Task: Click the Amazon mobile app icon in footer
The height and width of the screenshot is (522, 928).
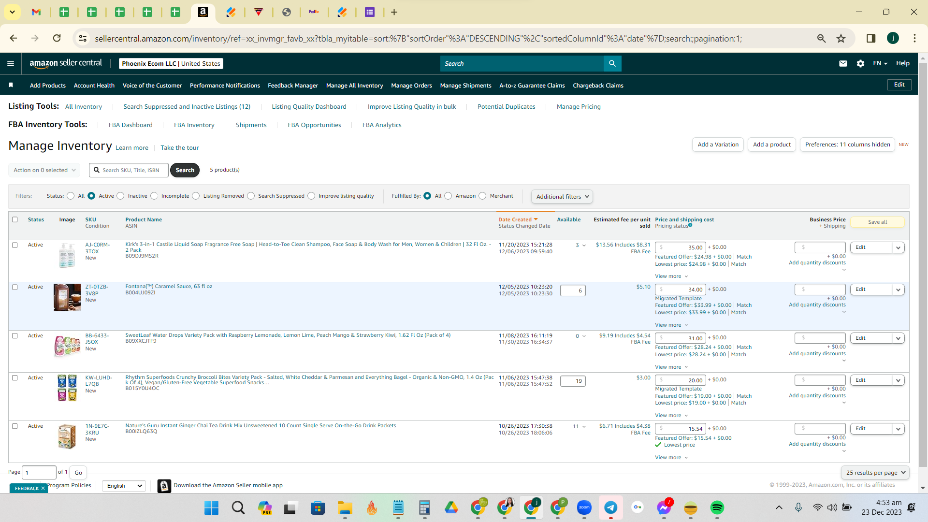Action: click(x=164, y=486)
